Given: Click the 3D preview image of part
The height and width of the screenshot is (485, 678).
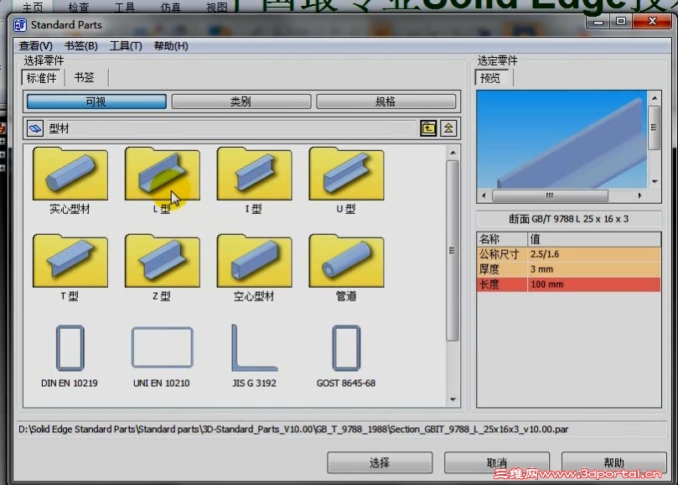Looking at the screenshot, I should click(x=562, y=139).
